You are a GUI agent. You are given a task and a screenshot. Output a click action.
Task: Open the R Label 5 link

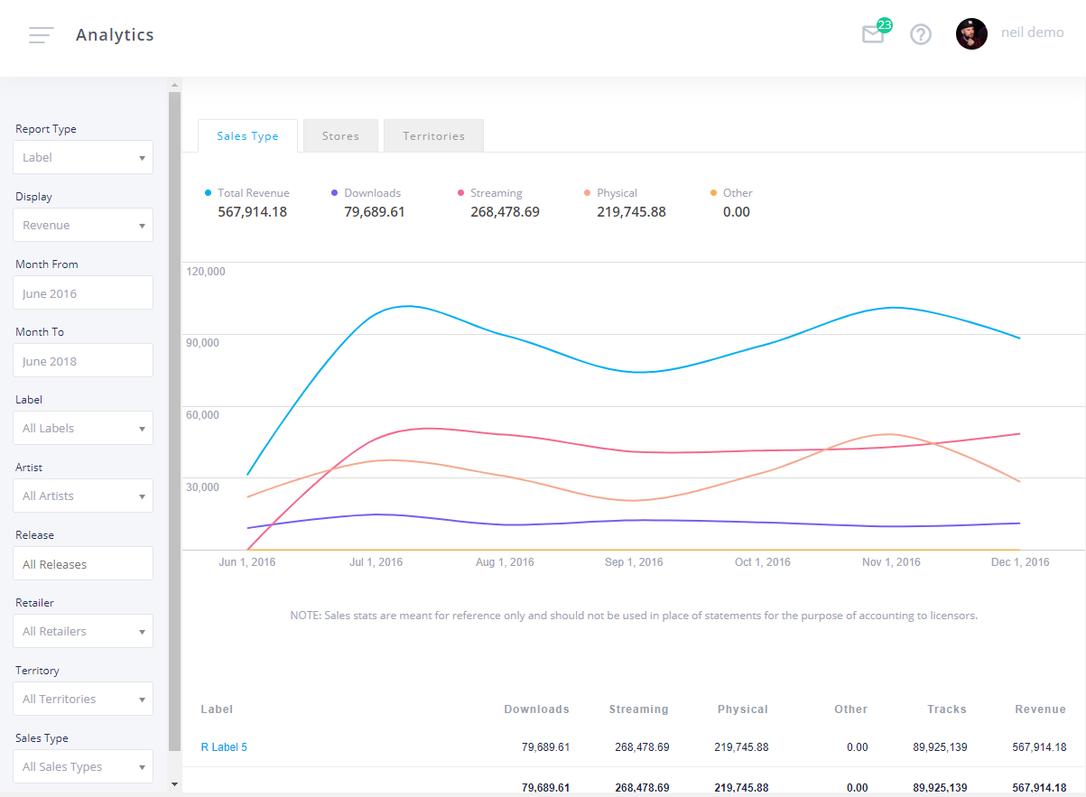pyautogui.click(x=224, y=746)
